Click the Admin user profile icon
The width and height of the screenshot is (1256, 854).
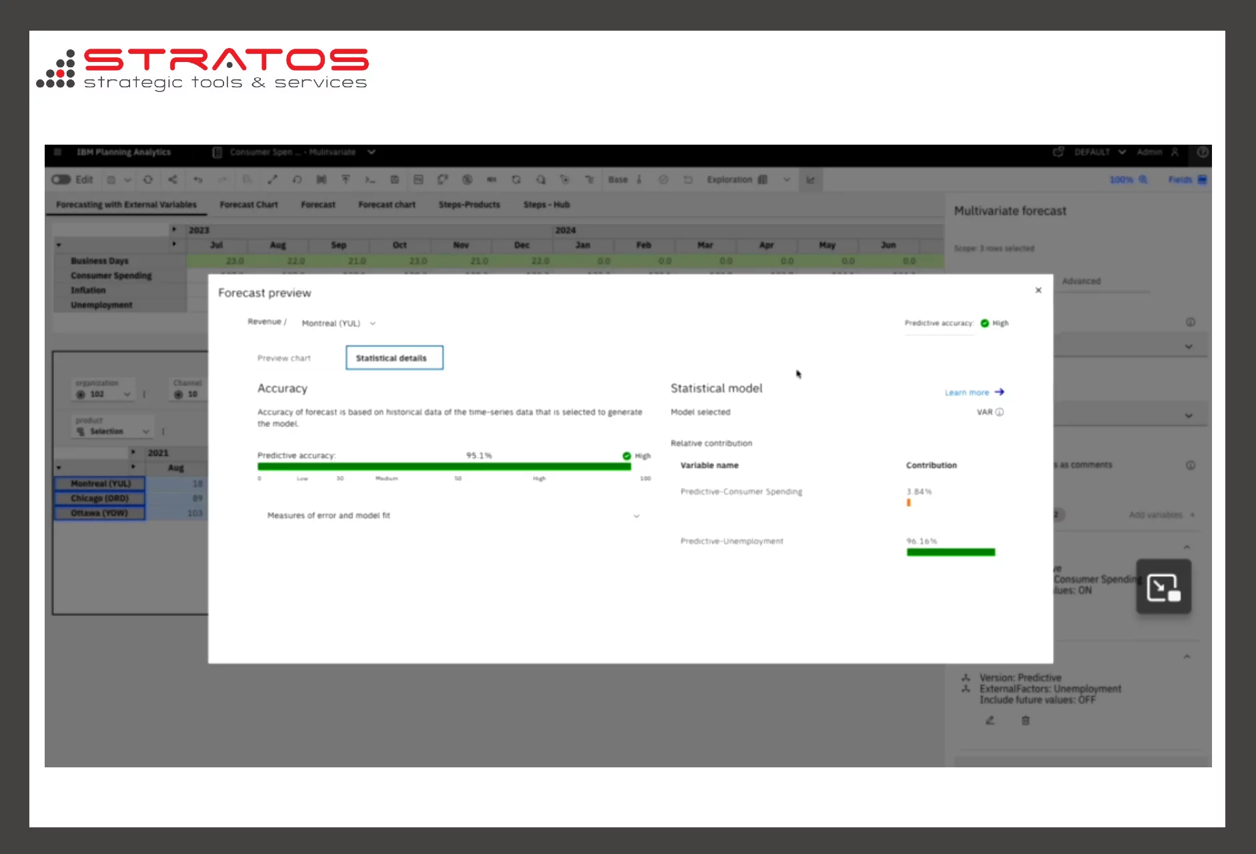1175,152
